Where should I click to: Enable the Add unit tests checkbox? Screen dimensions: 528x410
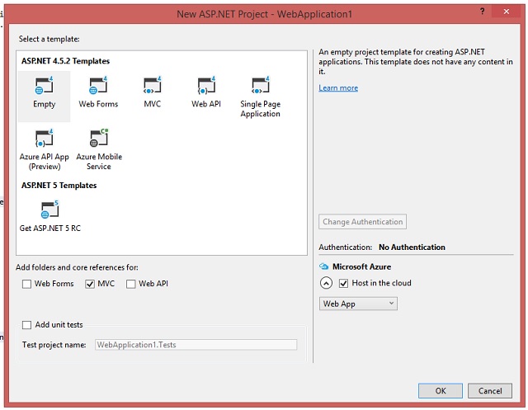pyautogui.click(x=26, y=325)
